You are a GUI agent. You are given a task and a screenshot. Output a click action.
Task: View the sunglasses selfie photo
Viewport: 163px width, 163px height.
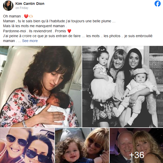pyautogui.click(x=27, y=146)
